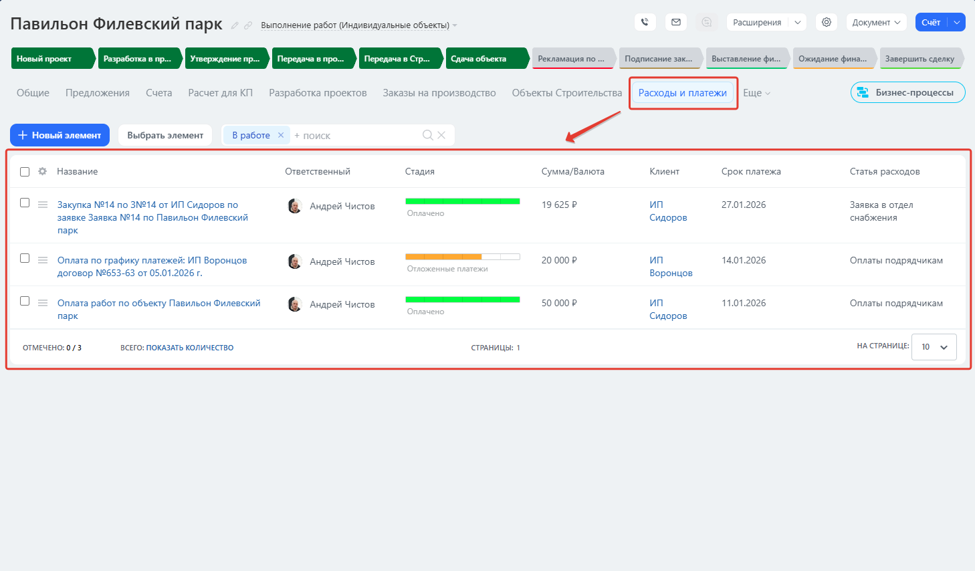Toggle the select-all checkbox in header
The width and height of the screenshot is (975, 571).
coord(25,172)
